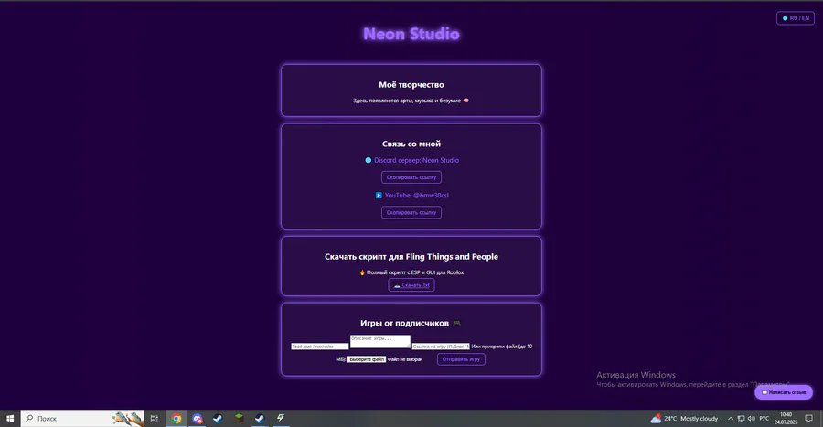Focus the Описание игры text area
The image size is (823, 427).
380,341
